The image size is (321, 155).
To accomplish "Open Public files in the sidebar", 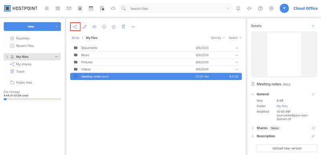I will tap(24, 83).
